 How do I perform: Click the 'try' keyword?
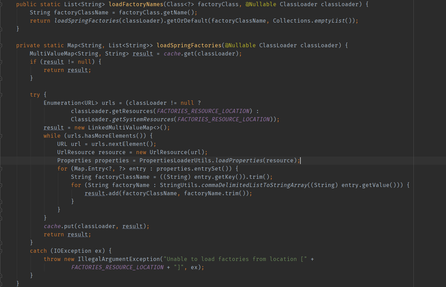coord(35,95)
